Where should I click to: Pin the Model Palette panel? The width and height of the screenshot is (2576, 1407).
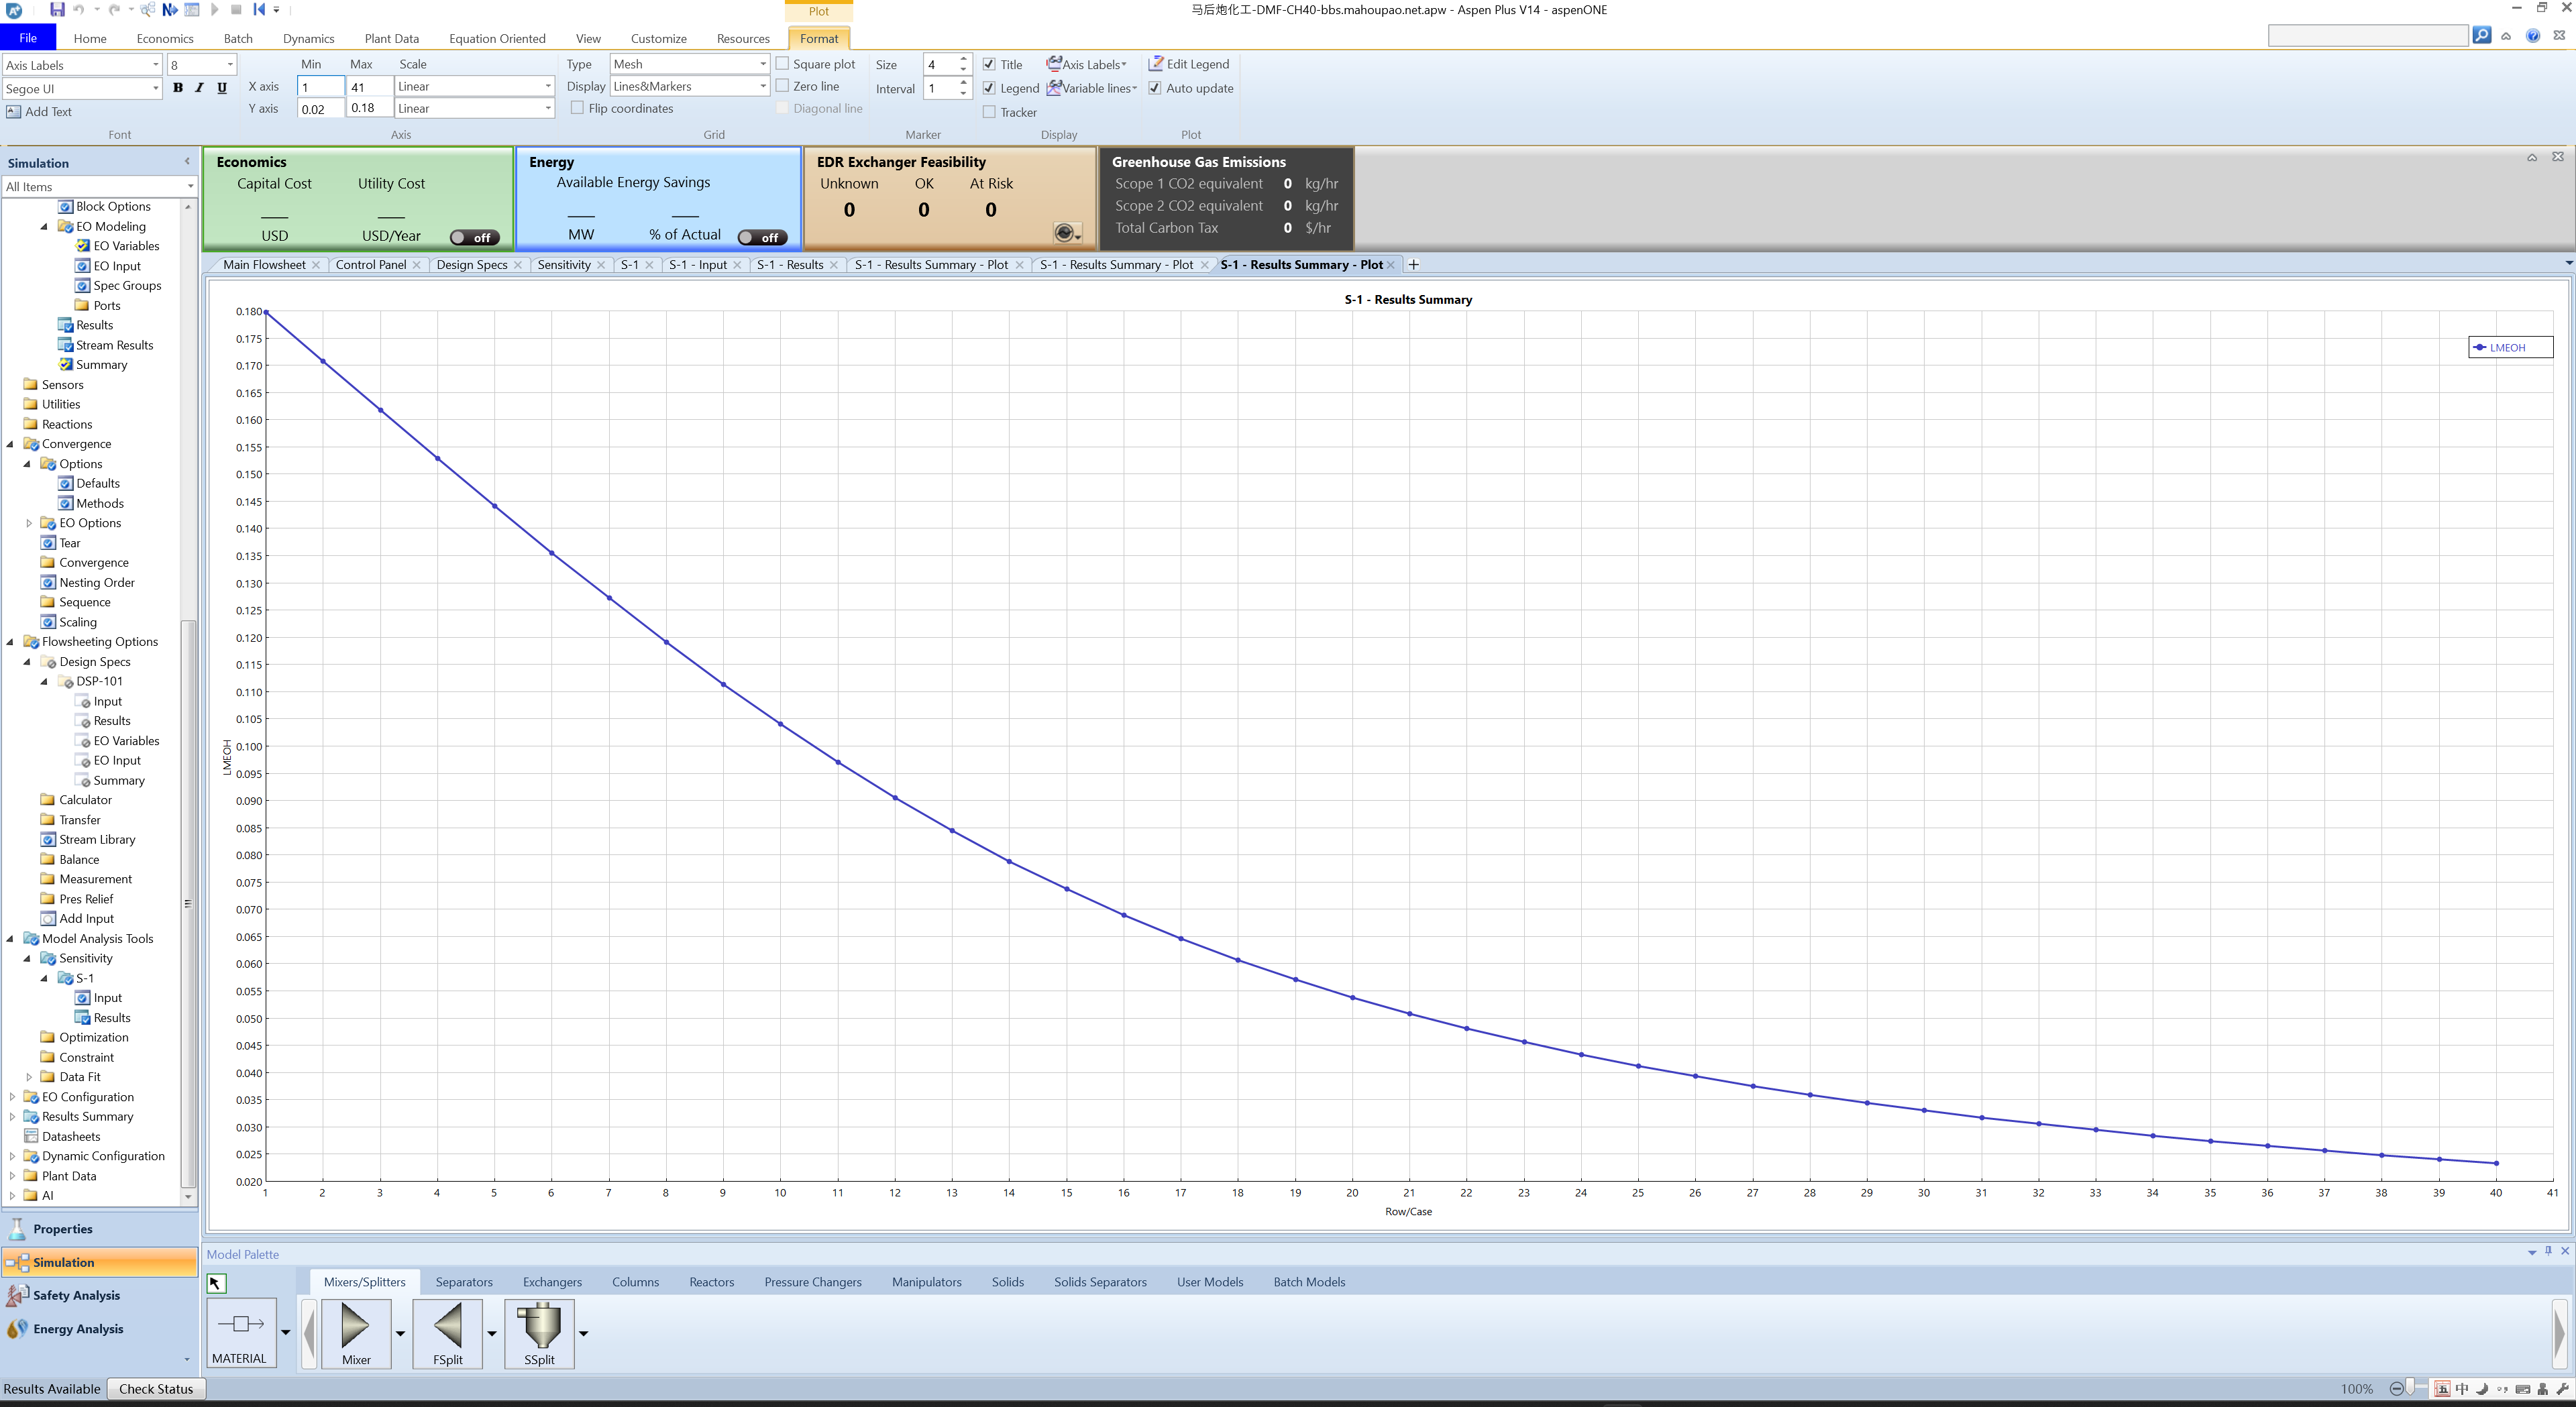click(x=2548, y=1251)
